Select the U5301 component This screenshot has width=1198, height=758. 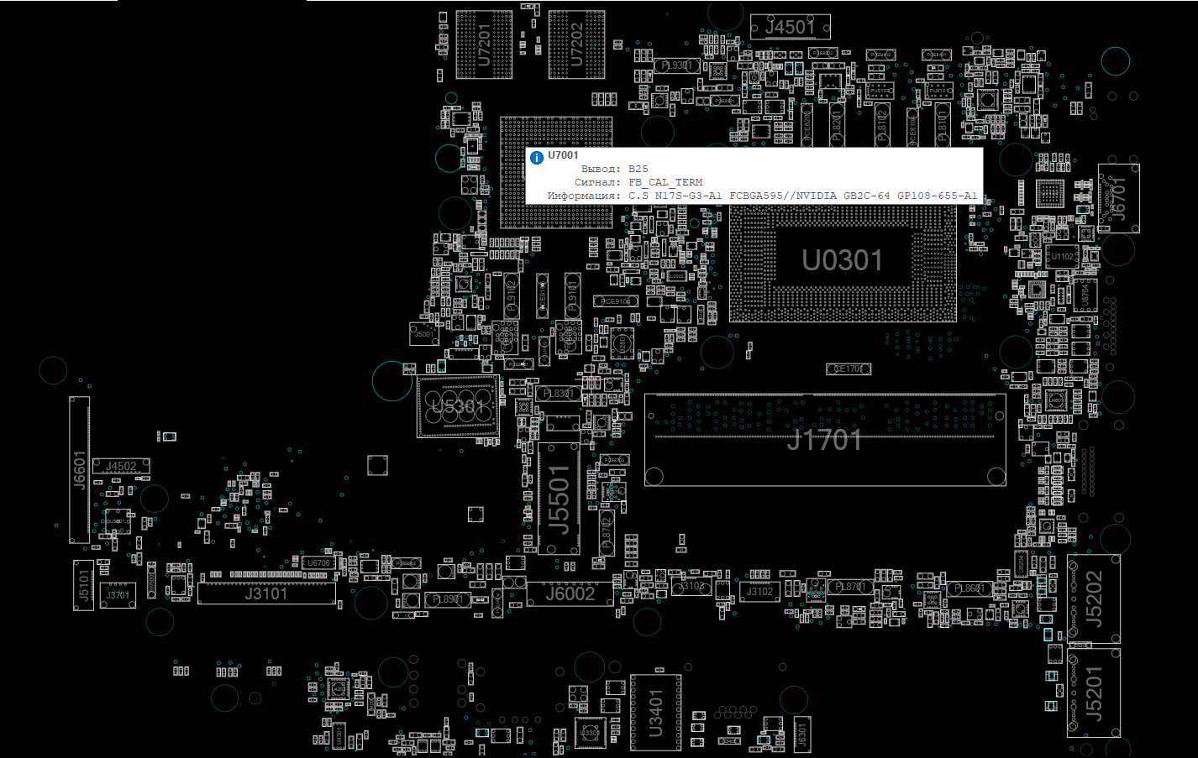[x=458, y=407]
